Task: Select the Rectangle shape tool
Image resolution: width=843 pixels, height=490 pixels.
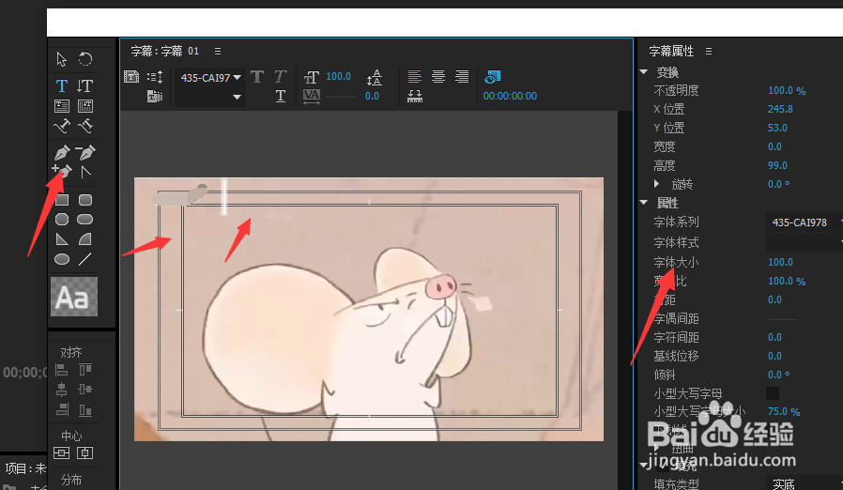Action: tap(62, 200)
